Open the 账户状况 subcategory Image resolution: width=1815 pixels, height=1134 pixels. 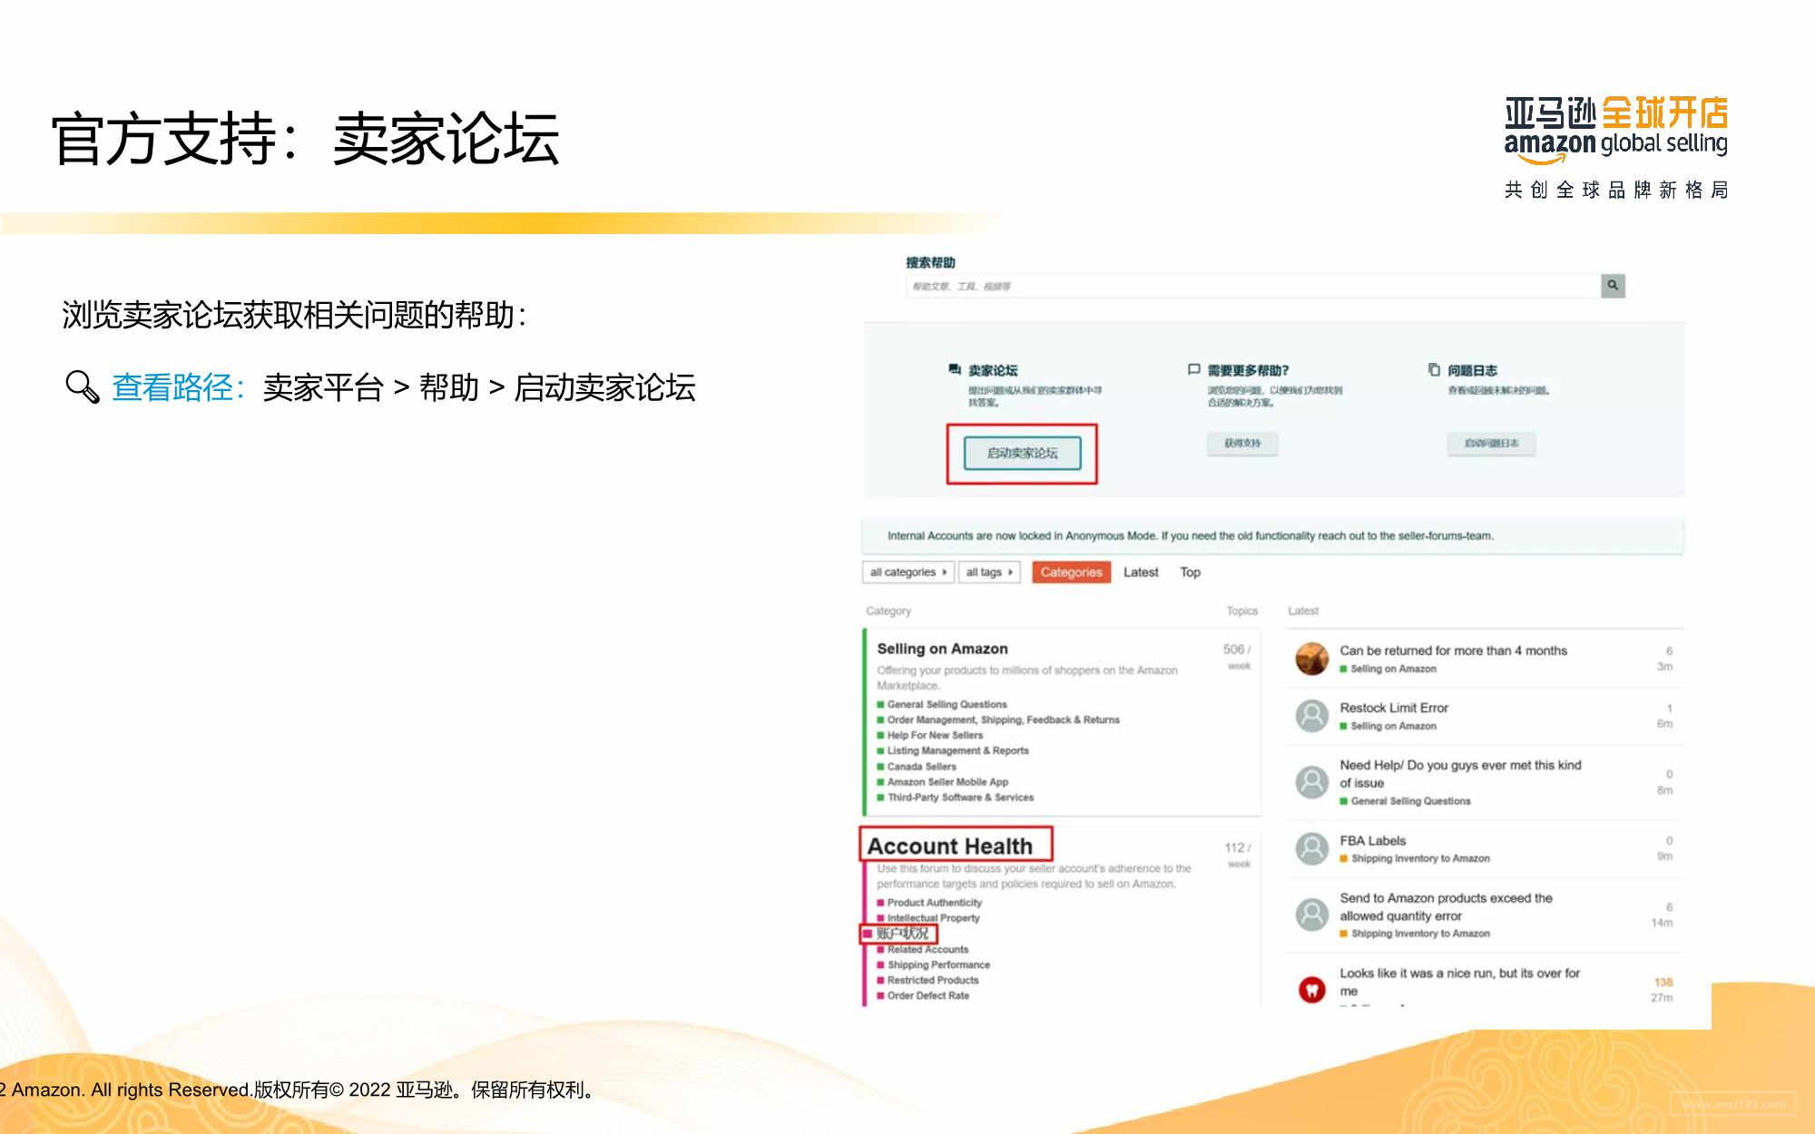click(902, 934)
